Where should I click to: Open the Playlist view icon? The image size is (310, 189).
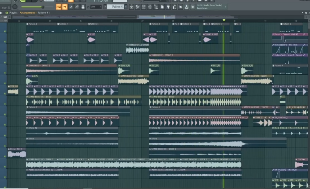pyautogui.click(x=131, y=6)
